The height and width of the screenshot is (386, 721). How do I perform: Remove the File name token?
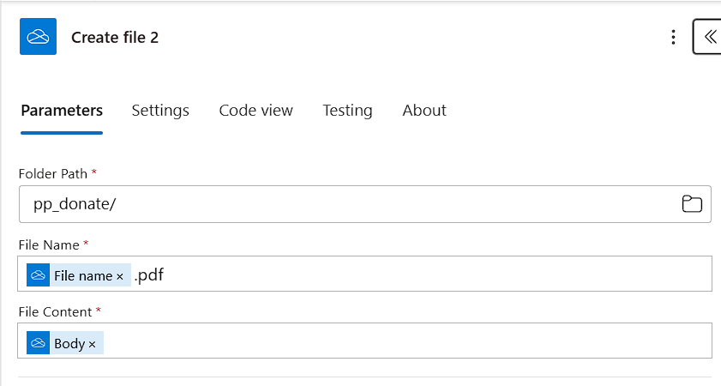(120, 276)
